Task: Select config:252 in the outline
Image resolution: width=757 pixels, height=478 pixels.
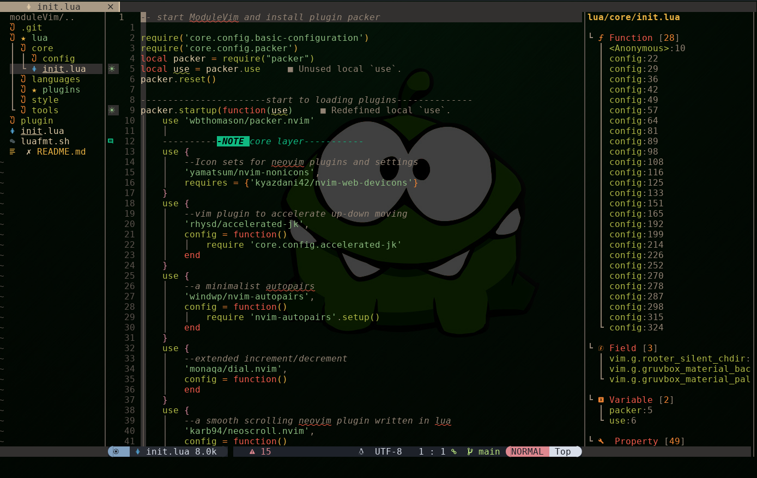Action: [x=637, y=266]
